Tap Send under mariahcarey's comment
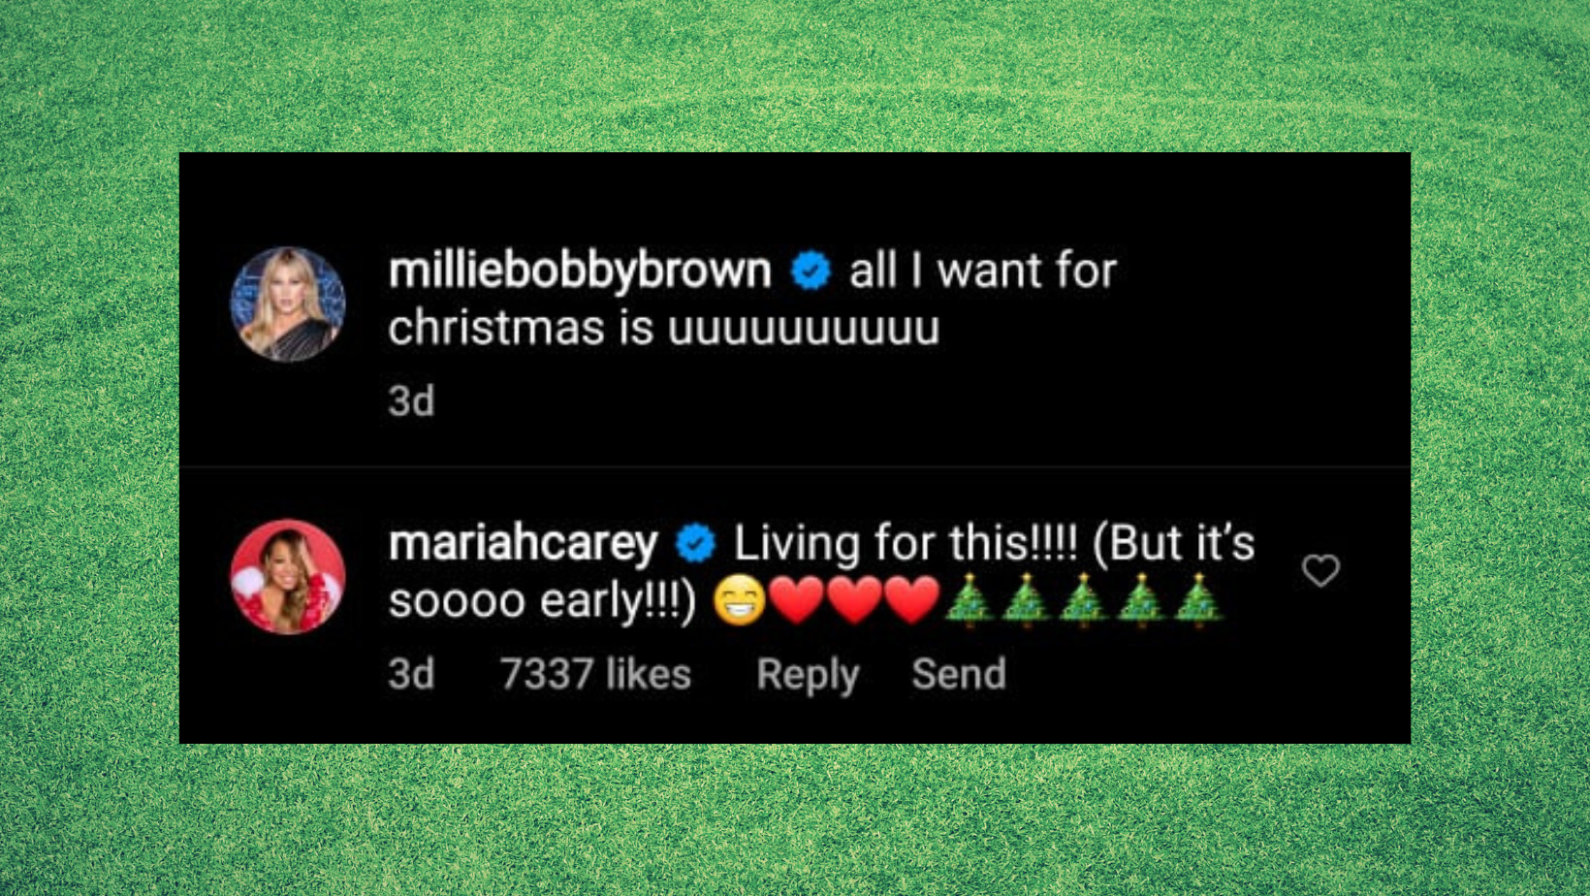Image resolution: width=1590 pixels, height=896 pixels. pyautogui.click(x=959, y=674)
